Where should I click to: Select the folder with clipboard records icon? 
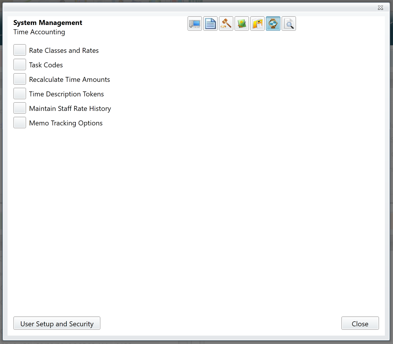point(257,24)
